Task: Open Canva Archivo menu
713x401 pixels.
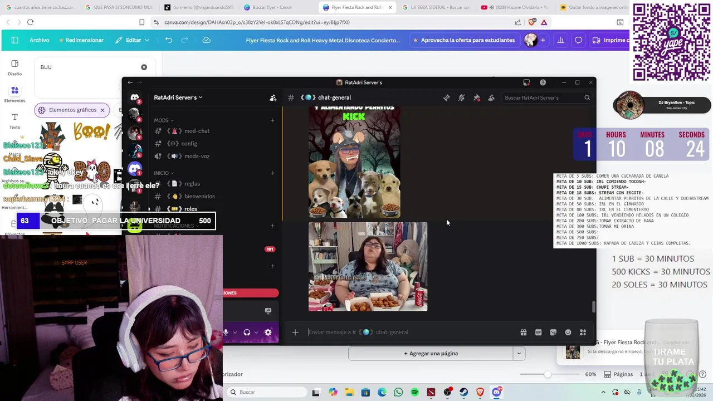Action: (40, 40)
